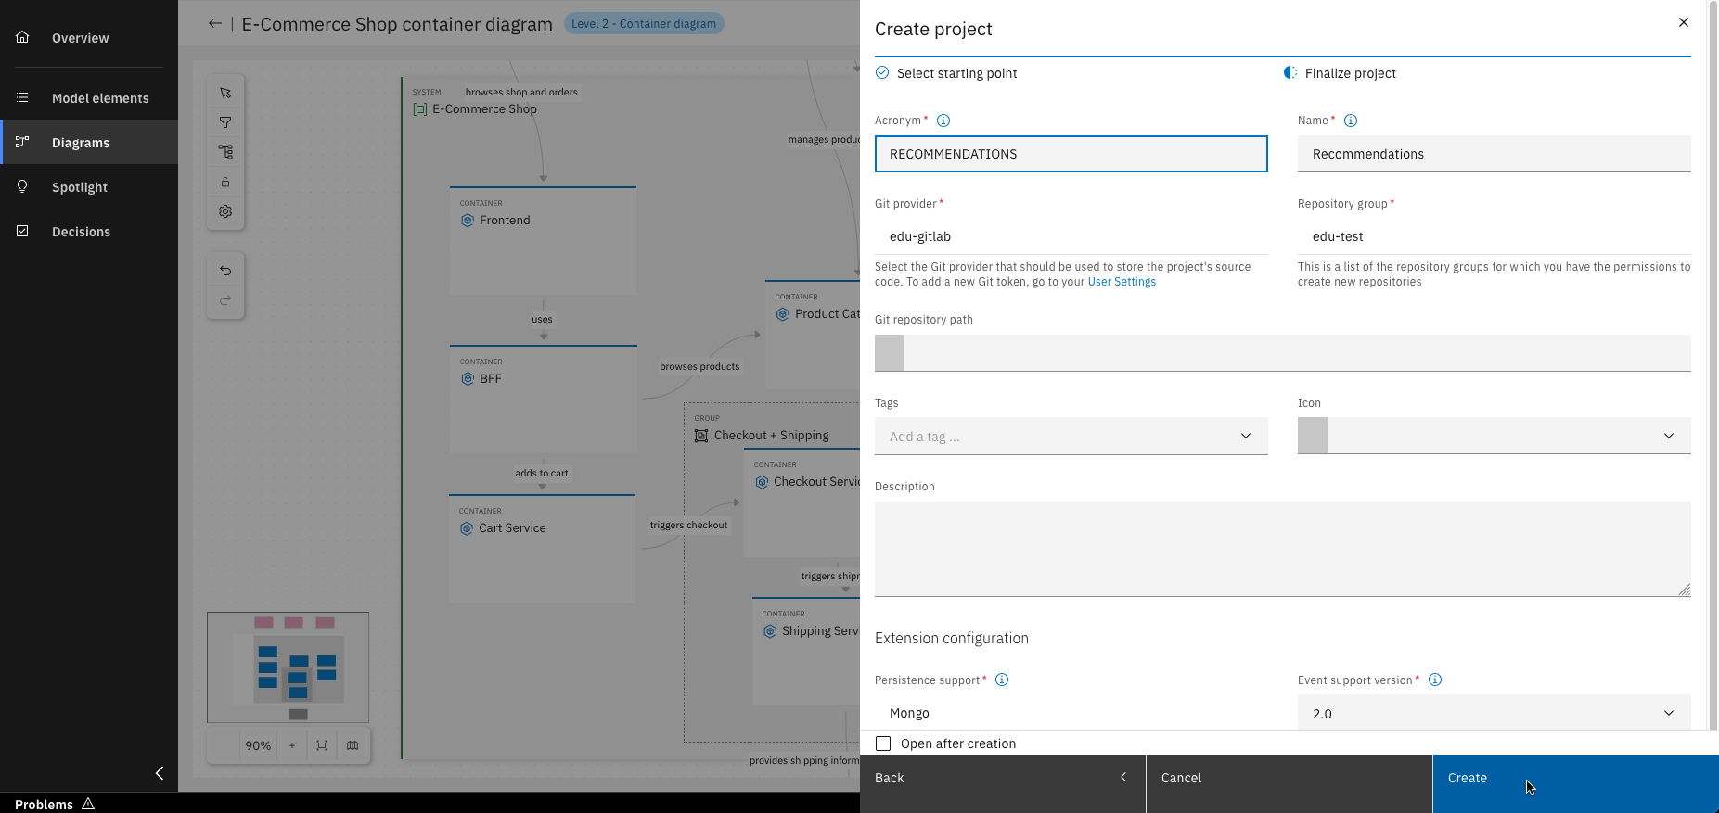Click the Back button

click(x=1003, y=783)
